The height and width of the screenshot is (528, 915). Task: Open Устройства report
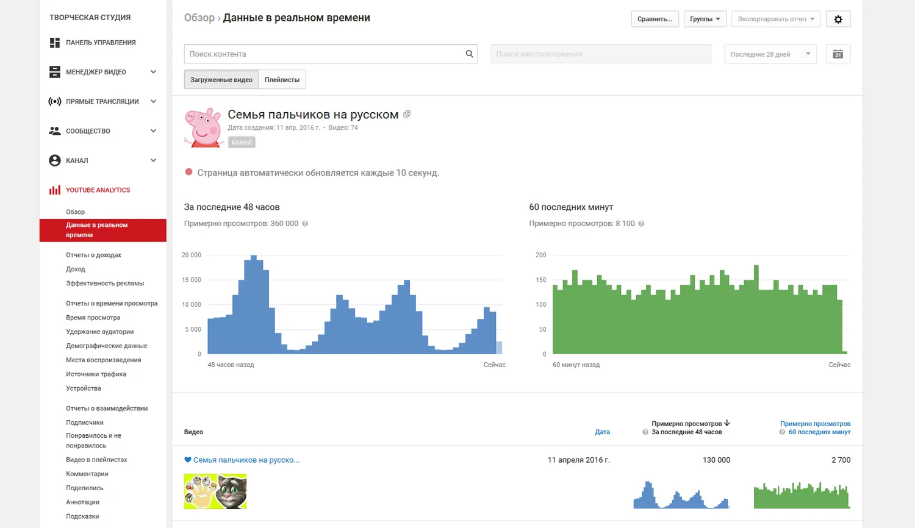84,388
